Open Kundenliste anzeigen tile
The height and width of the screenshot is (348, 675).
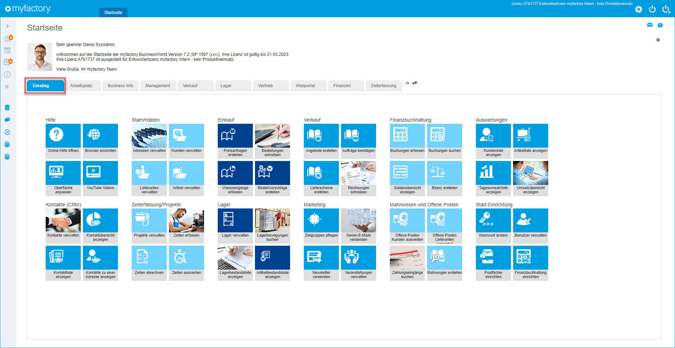[x=493, y=141]
